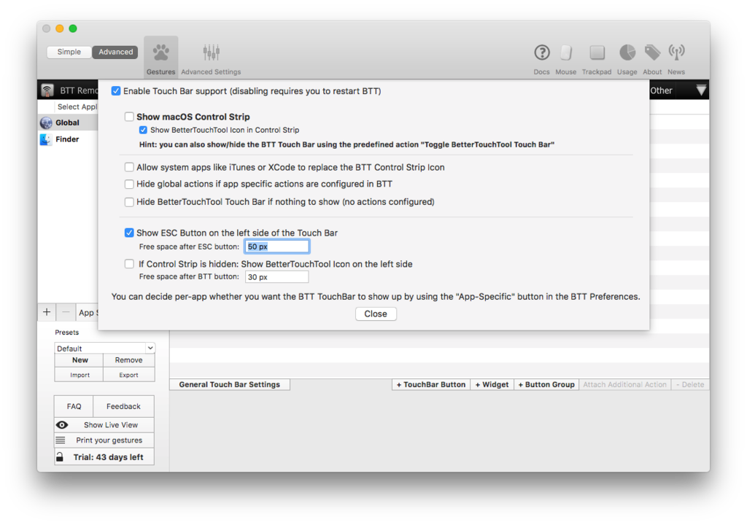Click Print your gestures button
Screen dimensions: 747x525
pos(104,440)
